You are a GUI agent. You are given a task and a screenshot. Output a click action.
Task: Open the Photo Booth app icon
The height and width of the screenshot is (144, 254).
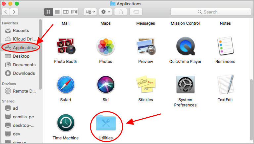65,46
